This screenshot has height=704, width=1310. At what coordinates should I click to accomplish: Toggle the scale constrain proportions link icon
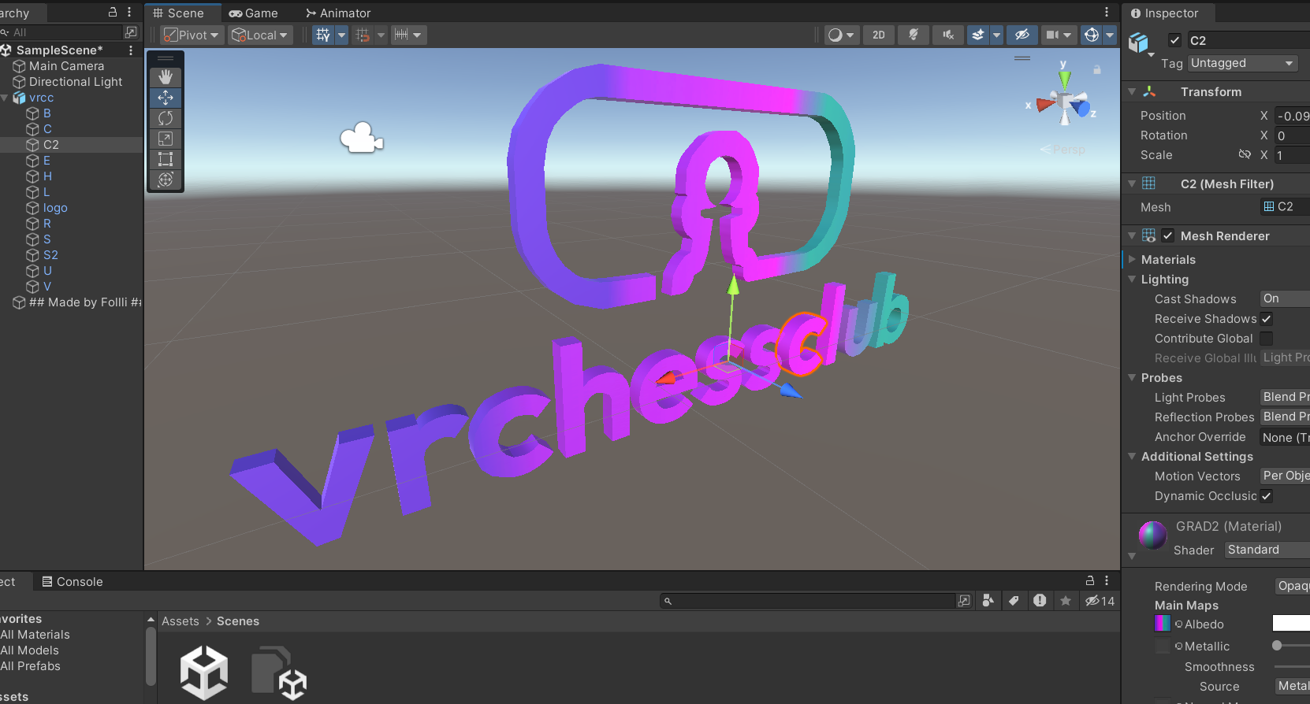tap(1245, 154)
